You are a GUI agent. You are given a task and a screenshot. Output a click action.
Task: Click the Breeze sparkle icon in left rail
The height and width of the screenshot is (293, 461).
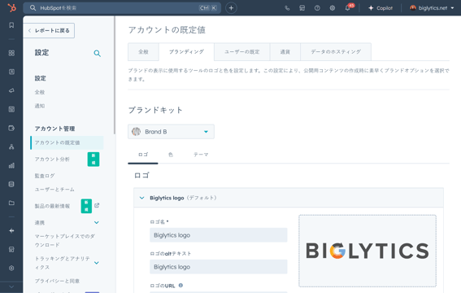[11, 231]
